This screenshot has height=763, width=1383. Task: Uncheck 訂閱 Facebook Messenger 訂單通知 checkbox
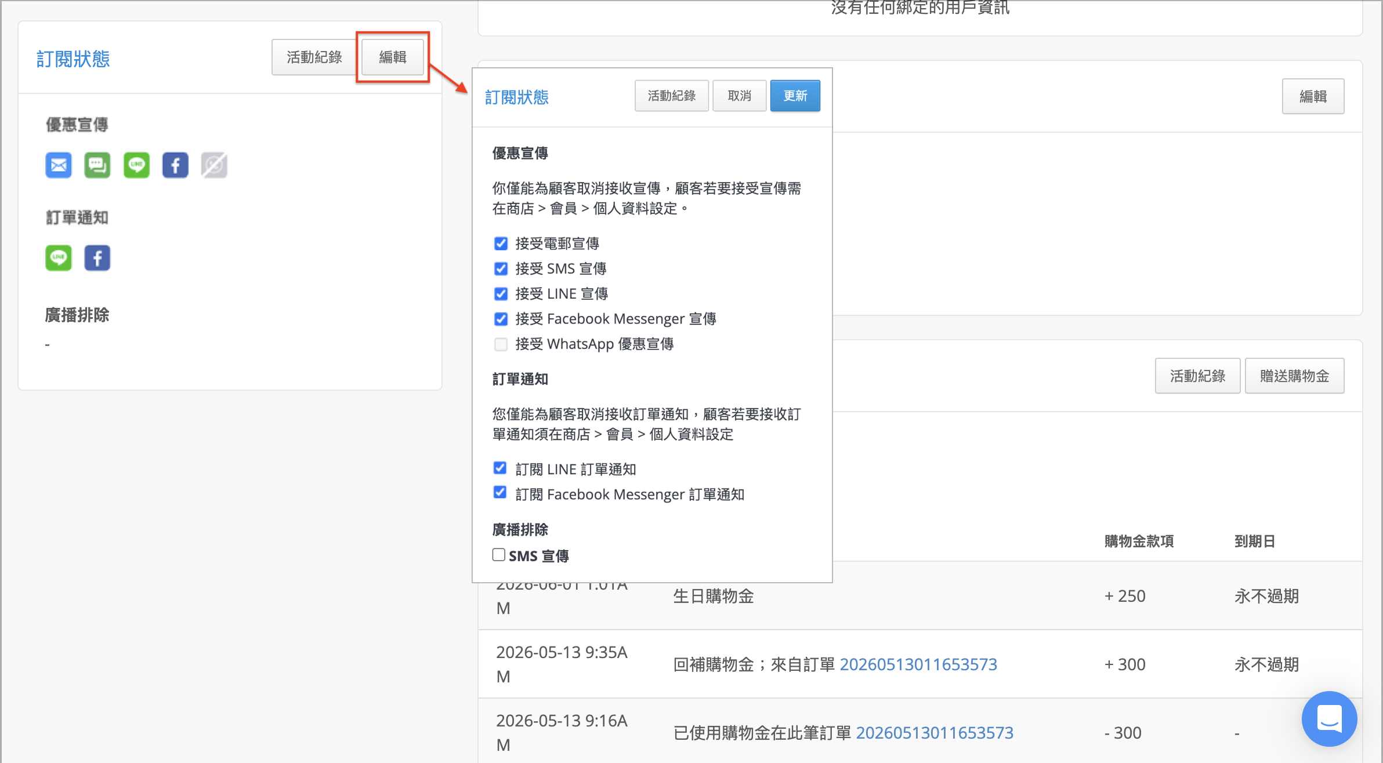pyautogui.click(x=499, y=492)
